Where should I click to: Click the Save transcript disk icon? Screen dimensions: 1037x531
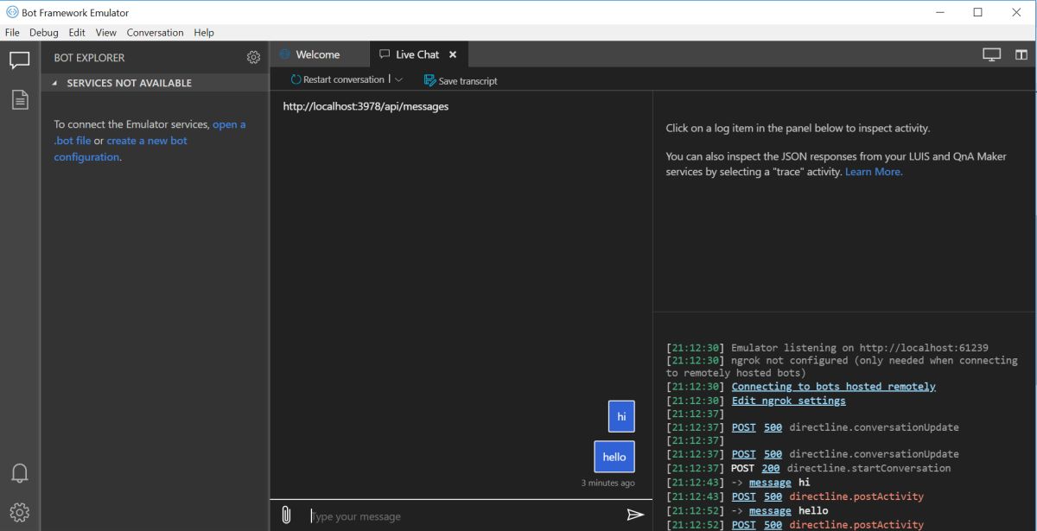point(429,80)
